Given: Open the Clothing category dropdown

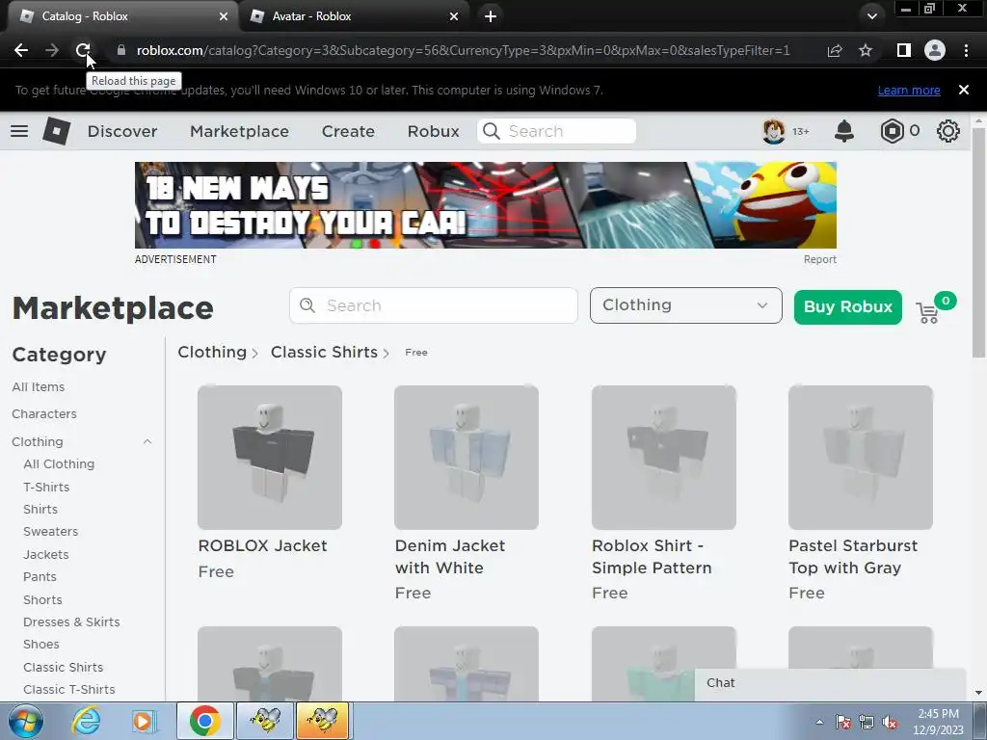Looking at the screenshot, I should pyautogui.click(x=686, y=305).
